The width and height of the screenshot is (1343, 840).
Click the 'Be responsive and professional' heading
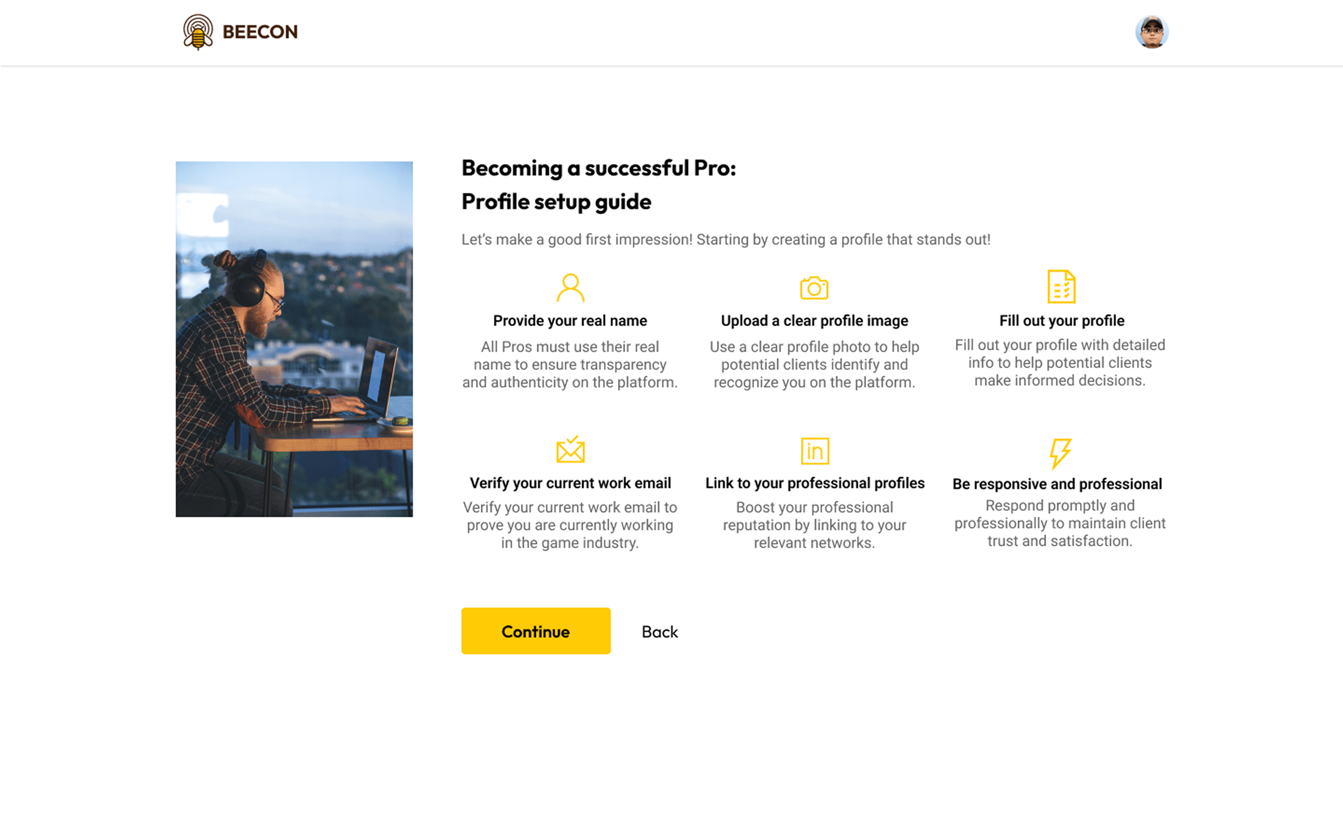(1057, 484)
